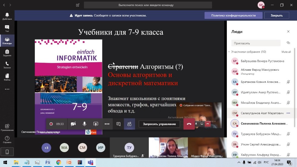
Task: Click the Invite someone input field
Action: point(256,43)
